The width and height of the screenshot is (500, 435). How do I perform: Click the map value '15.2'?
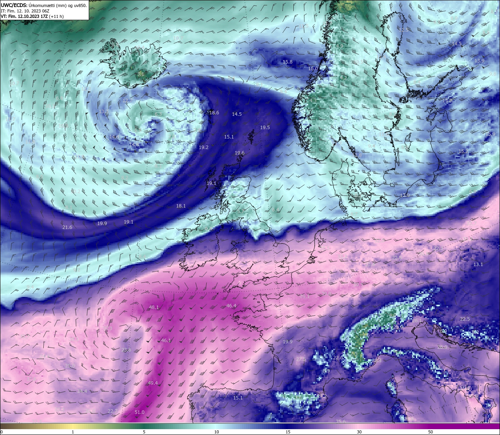click(x=463, y=151)
